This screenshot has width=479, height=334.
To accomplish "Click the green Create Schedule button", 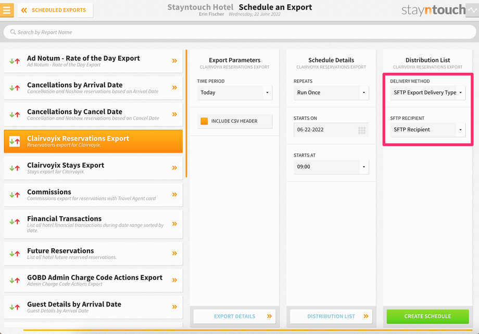I will coord(427,316).
